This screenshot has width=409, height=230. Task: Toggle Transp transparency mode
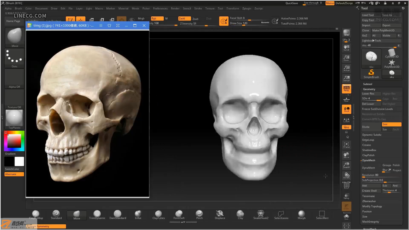(x=346, y=196)
